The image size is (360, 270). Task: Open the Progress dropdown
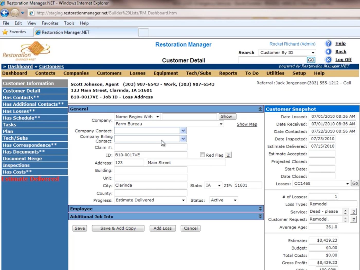point(150,200)
